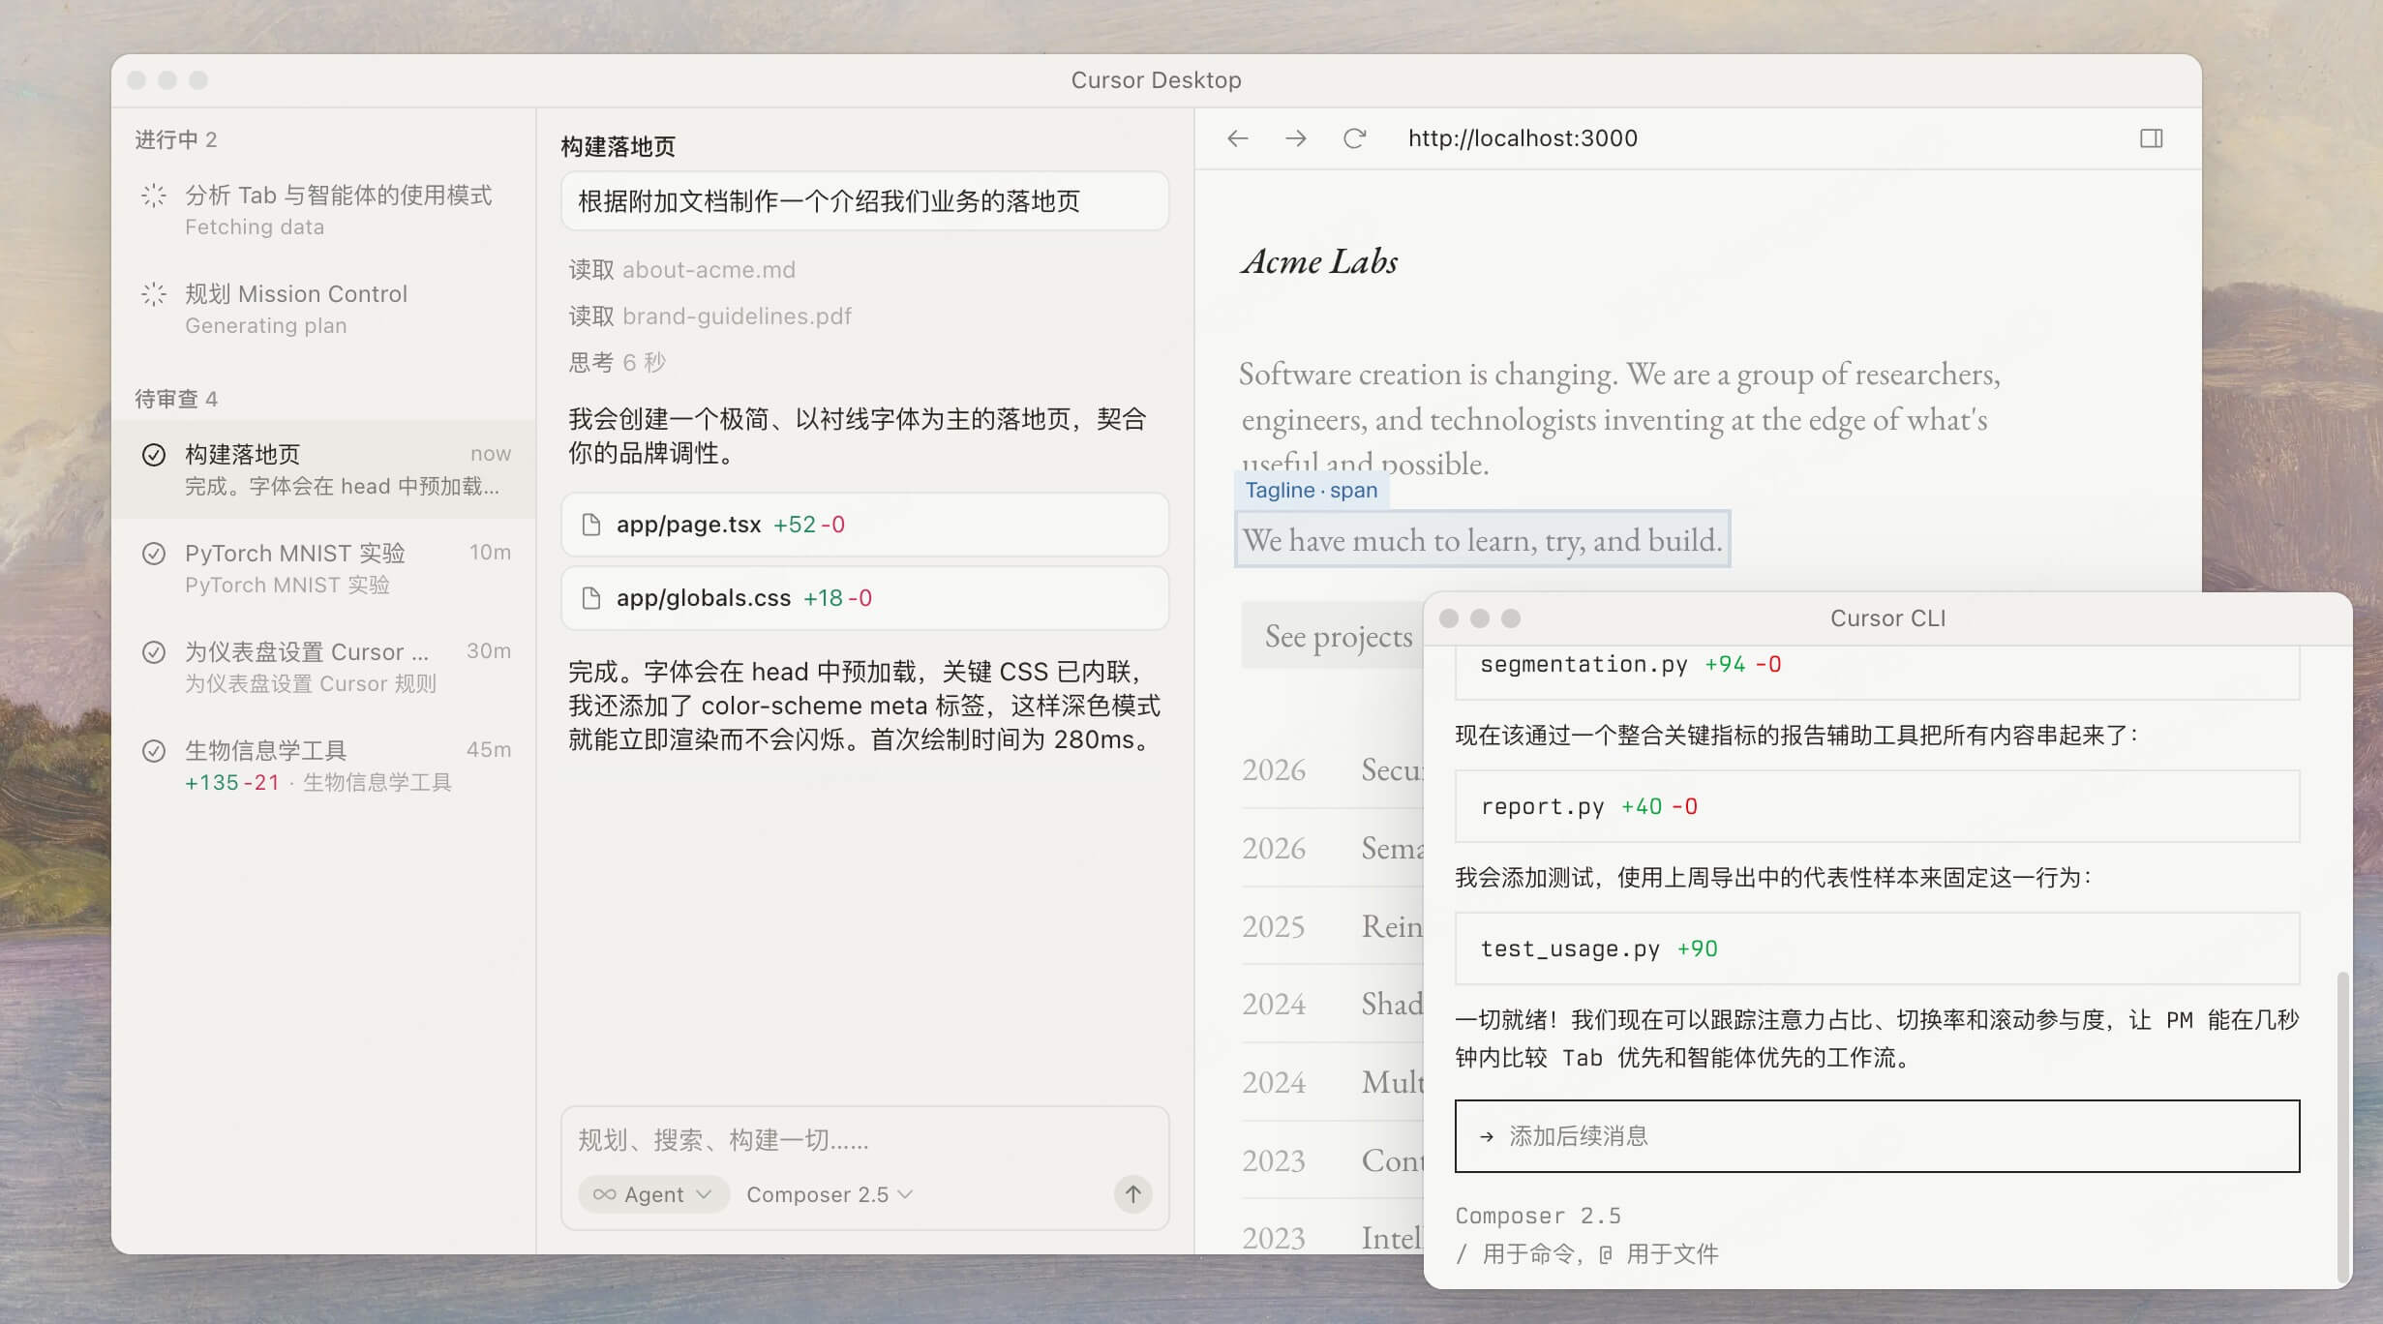Click the infinity icon in Agent selector
This screenshot has height=1324, width=2383.
604,1194
